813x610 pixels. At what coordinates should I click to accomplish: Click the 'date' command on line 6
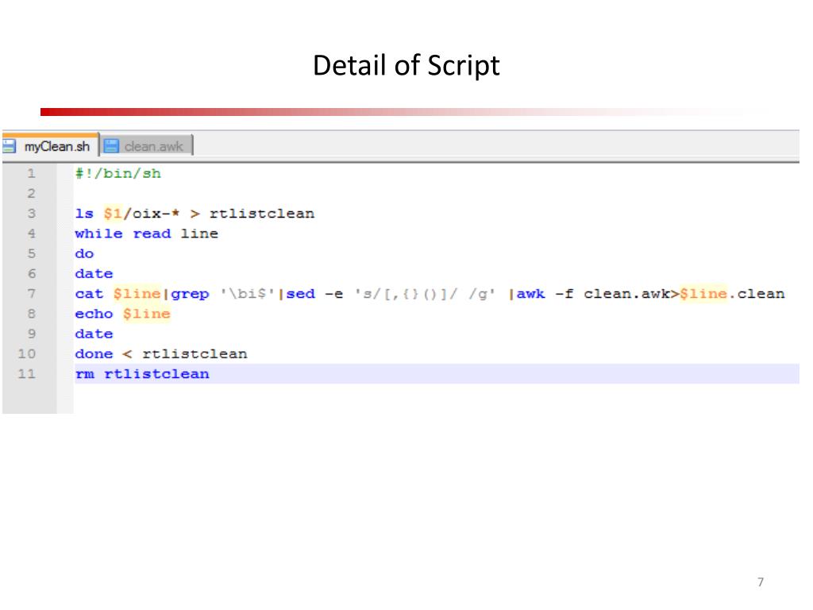[94, 274]
